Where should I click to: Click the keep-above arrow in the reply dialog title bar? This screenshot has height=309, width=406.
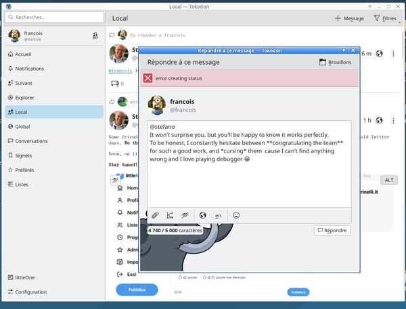(344, 51)
